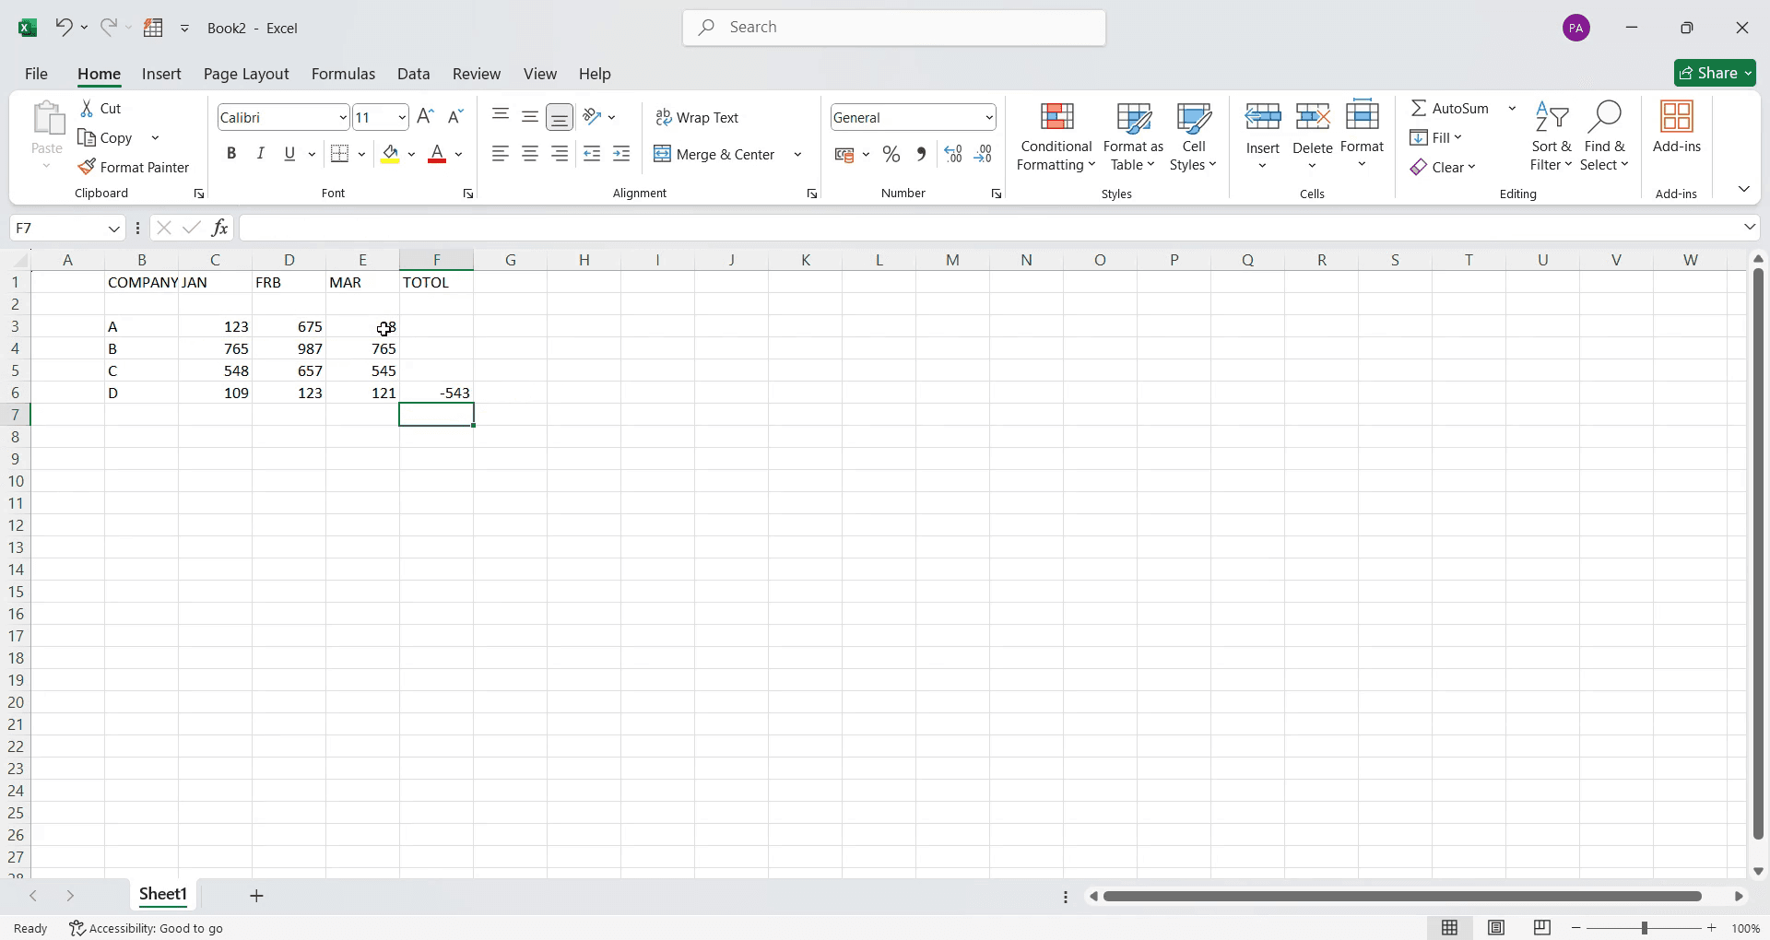Click the Comma Style icon
The height and width of the screenshot is (940, 1770).
point(921,155)
